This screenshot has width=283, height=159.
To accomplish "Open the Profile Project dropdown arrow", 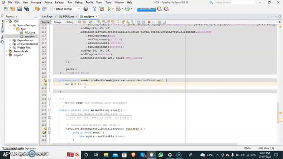I will [132, 9].
